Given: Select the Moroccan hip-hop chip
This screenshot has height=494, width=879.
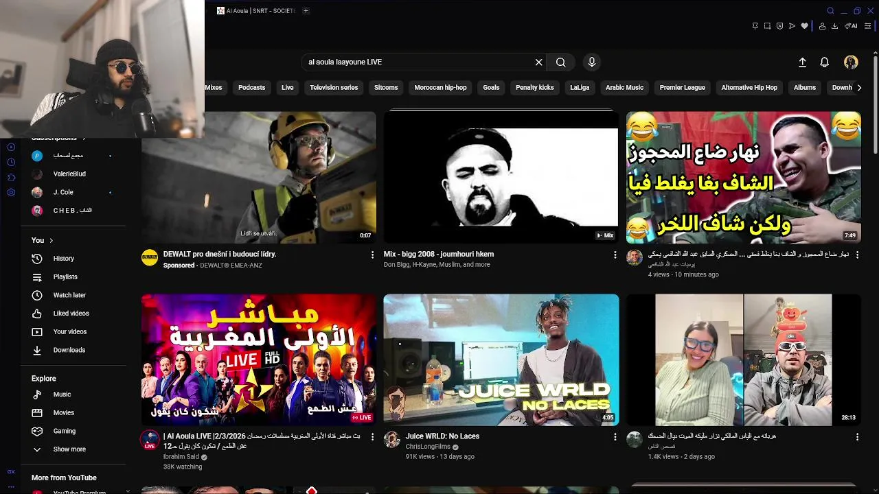Looking at the screenshot, I should [440, 88].
